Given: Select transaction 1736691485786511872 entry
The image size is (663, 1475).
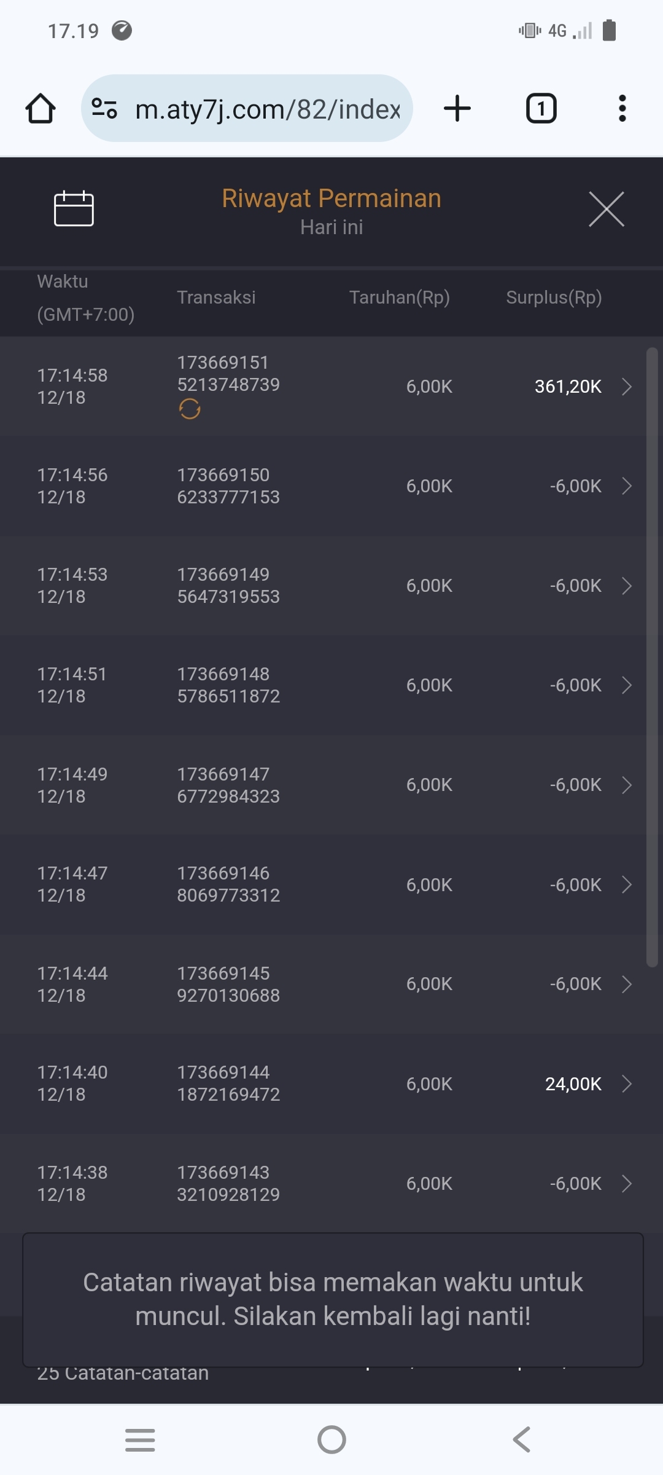Looking at the screenshot, I should point(228,685).
